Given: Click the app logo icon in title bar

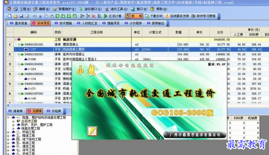Looking at the screenshot, I should tap(6, 2).
